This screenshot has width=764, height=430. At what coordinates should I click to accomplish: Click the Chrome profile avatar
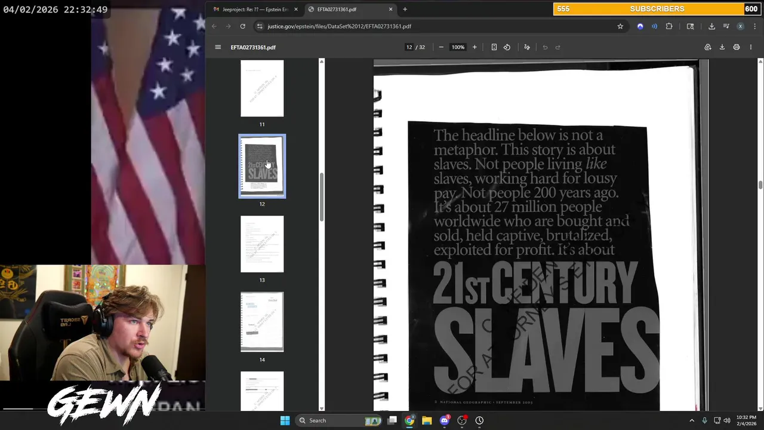click(x=740, y=26)
